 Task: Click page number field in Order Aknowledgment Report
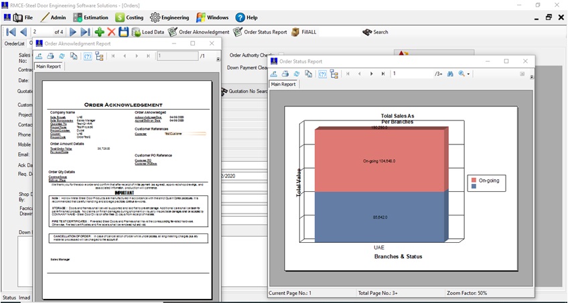(x=177, y=56)
